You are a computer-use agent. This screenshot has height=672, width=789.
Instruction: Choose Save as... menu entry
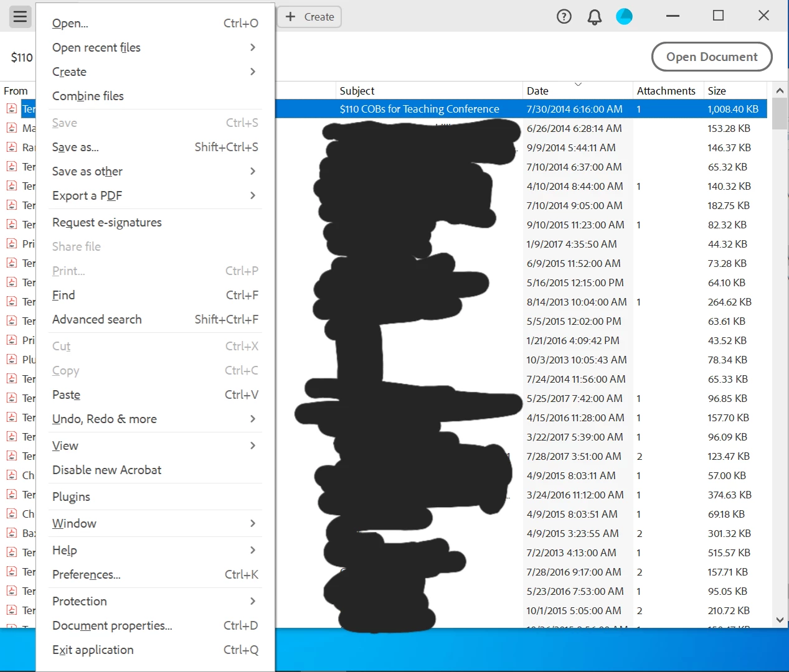[155, 147]
